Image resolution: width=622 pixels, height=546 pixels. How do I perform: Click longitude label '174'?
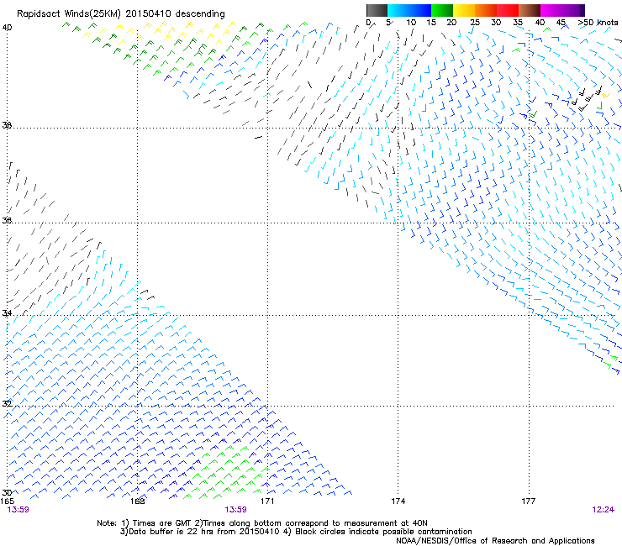(x=398, y=501)
